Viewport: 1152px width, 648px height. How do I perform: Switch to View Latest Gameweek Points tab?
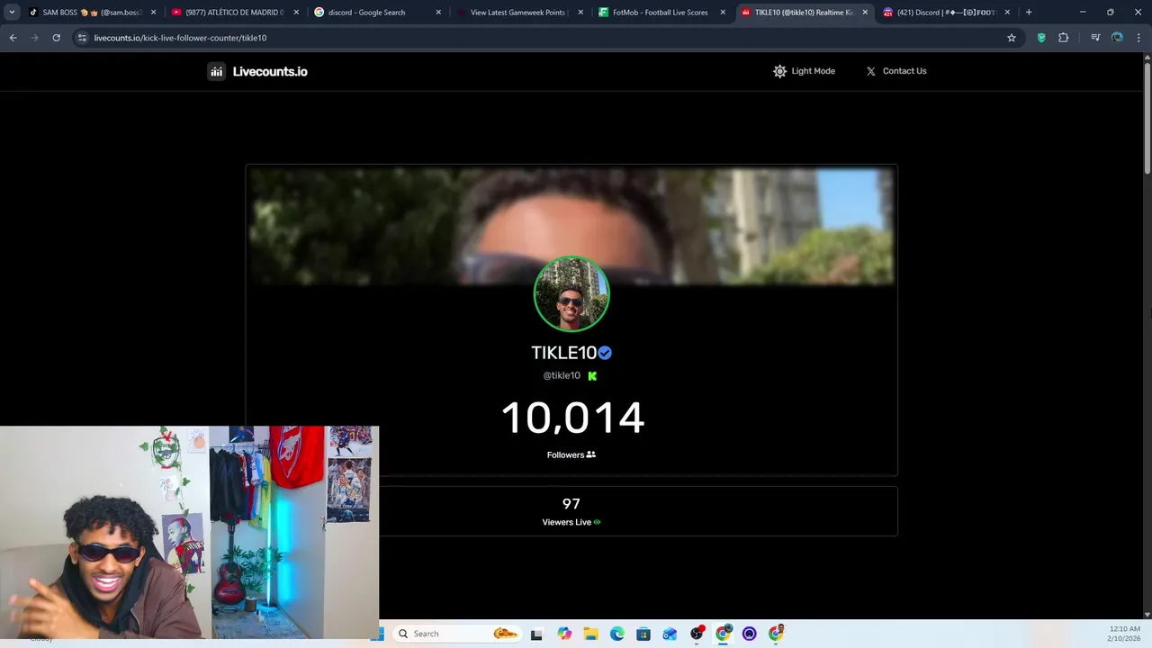click(519, 13)
